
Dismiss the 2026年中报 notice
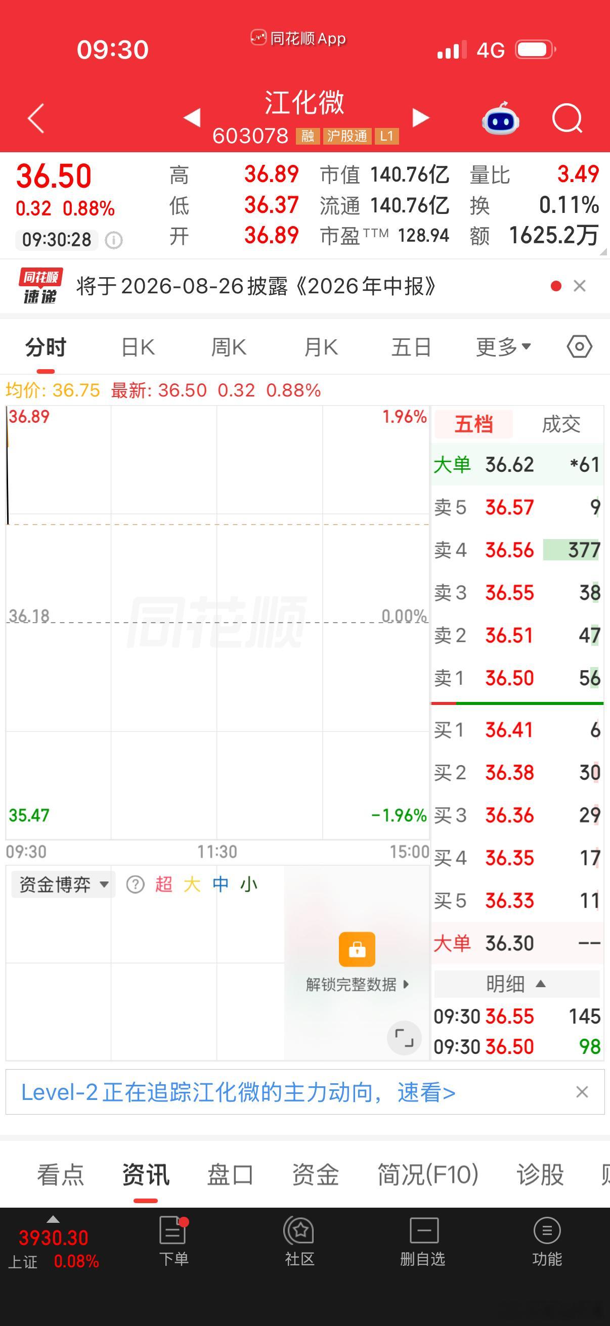580,286
